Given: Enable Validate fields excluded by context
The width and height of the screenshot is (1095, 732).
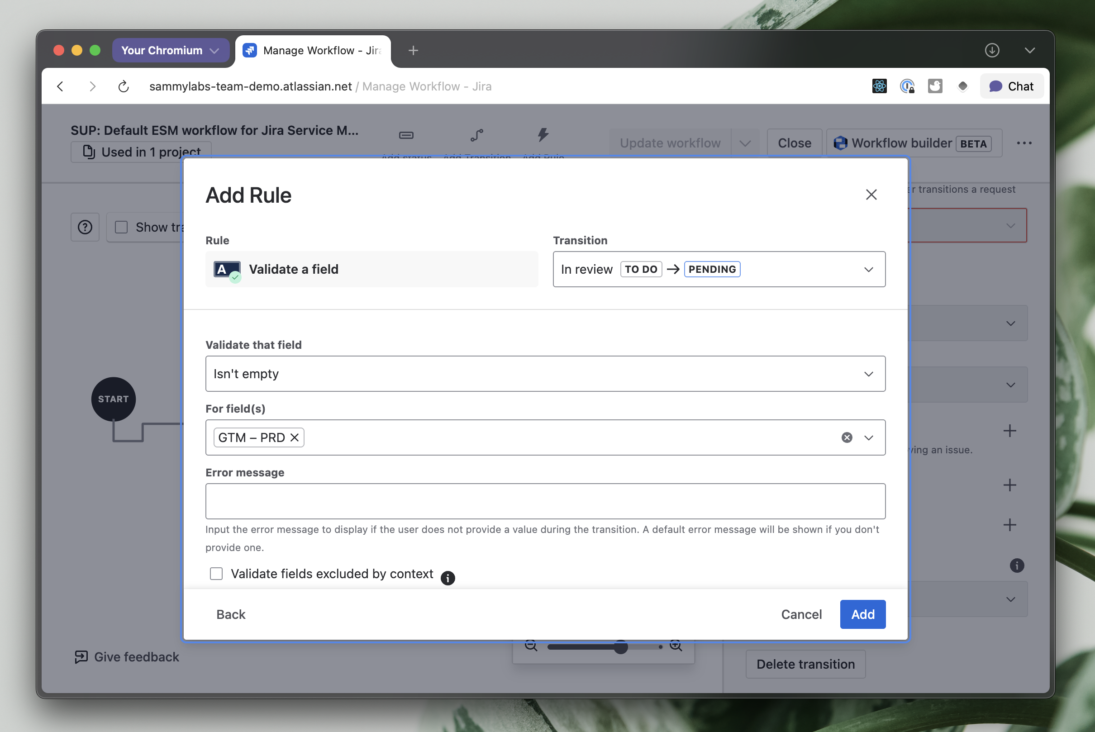Looking at the screenshot, I should pyautogui.click(x=216, y=574).
